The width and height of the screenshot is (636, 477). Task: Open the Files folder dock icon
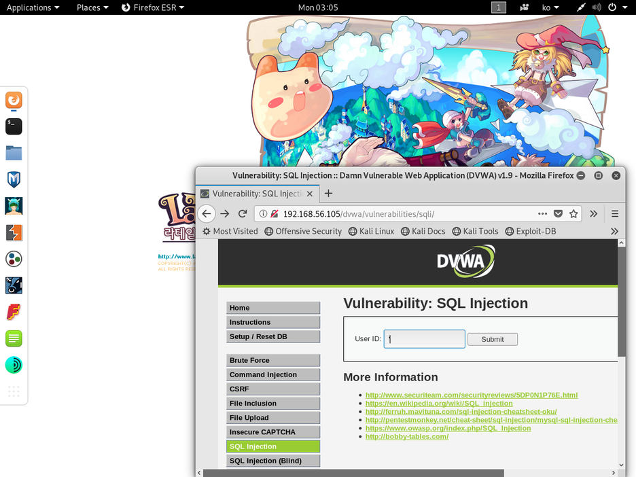[14, 153]
